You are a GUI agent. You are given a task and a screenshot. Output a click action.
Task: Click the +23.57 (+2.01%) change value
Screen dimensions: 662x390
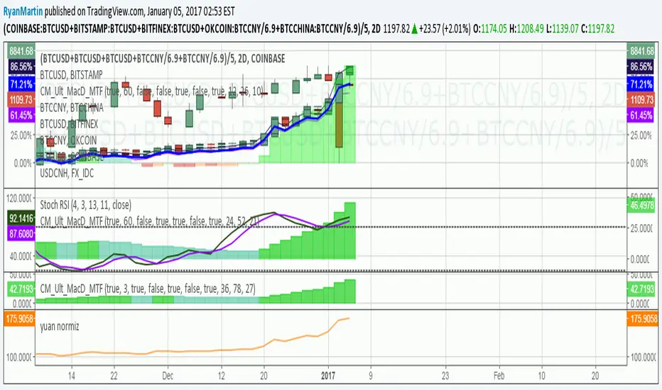(x=445, y=28)
